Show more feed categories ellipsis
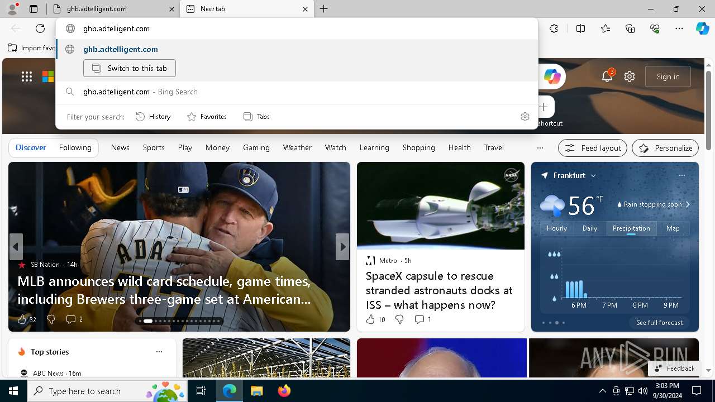 (540, 148)
